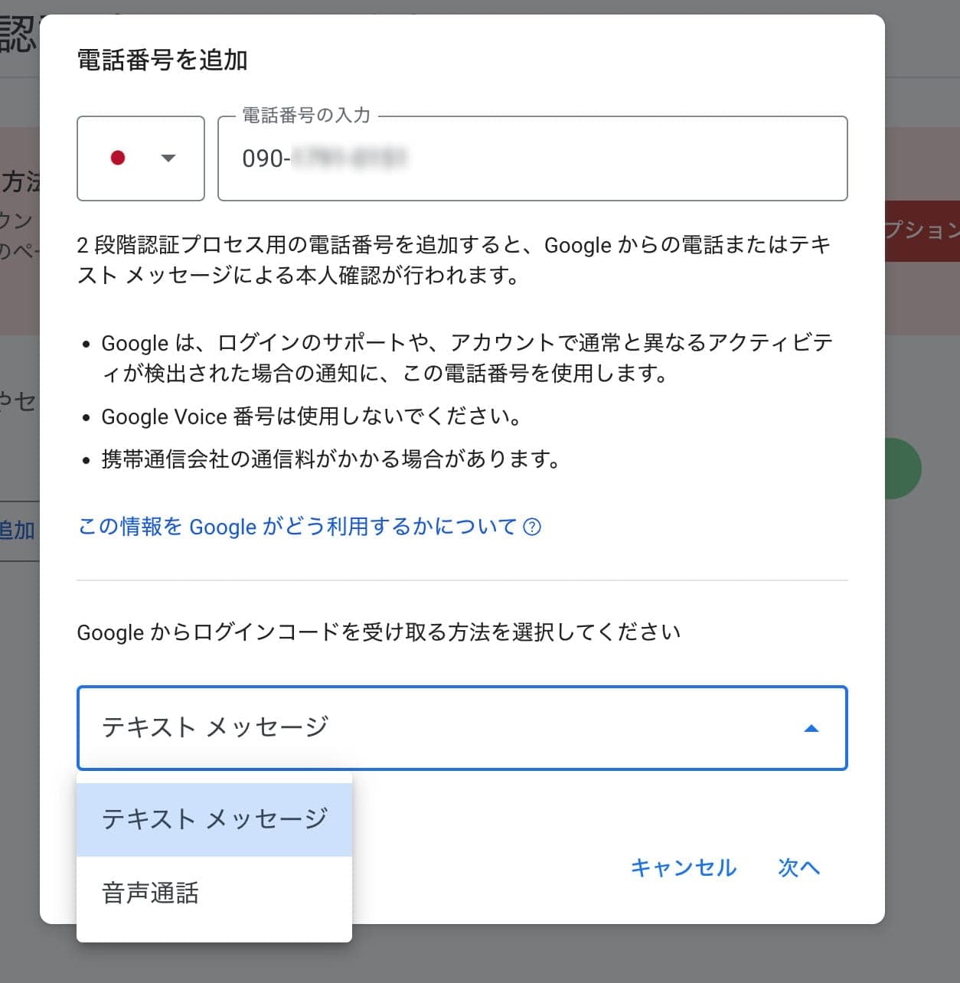Click the 電話番号を追加 dialog title
Screen dimensions: 960x983
pos(162,60)
